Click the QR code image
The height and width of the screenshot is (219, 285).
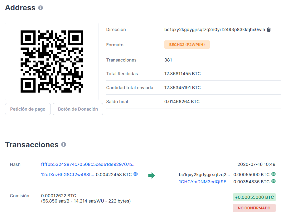point(52,62)
